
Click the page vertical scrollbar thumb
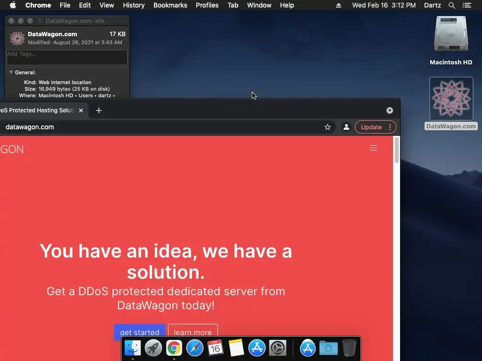(x=396, y=150)
